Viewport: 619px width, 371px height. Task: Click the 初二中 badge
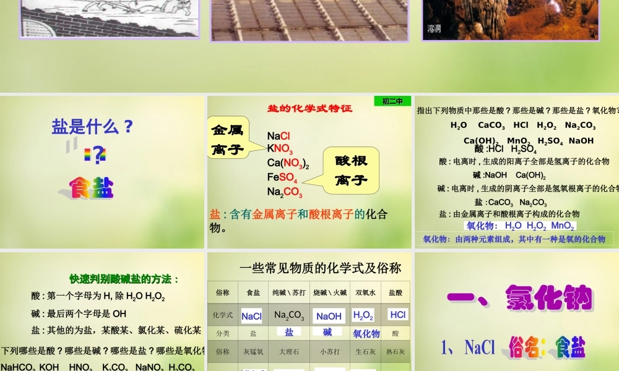click(x=392, y=101)
